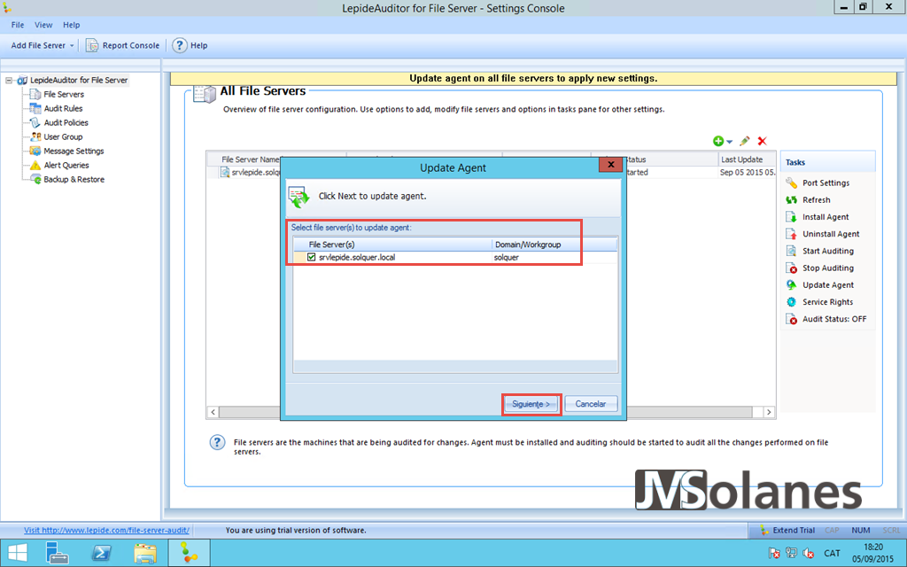This screenshot has width=907, height=567.
Task: Open the File menu
Action: point(18,25)
